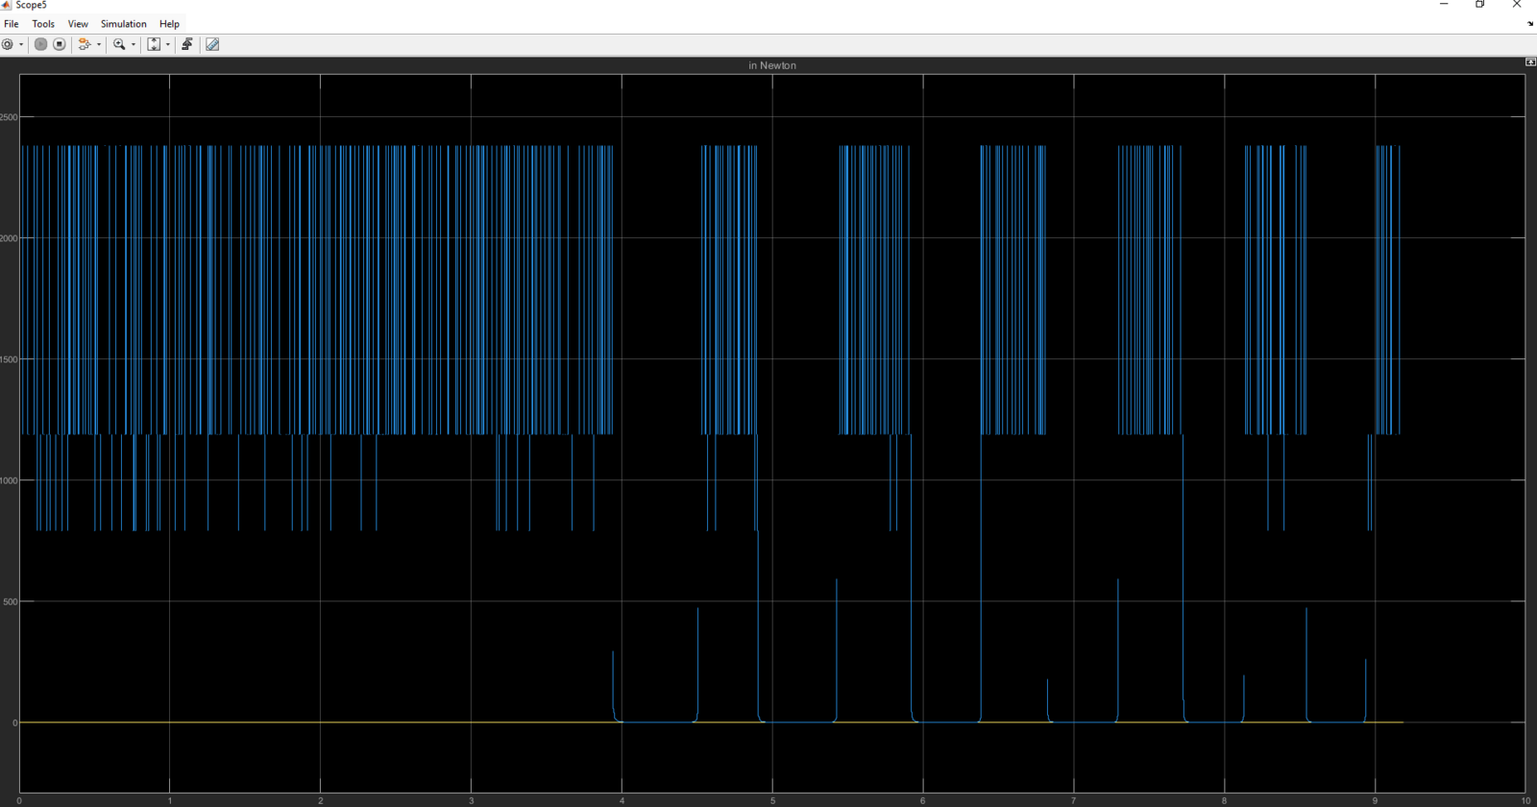
Task: Click the 'in Newton' plot title
Action: [x=772, y=65]
